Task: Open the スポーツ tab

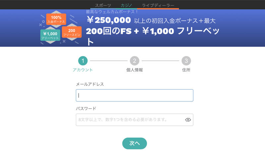Action: pos(103,5)
